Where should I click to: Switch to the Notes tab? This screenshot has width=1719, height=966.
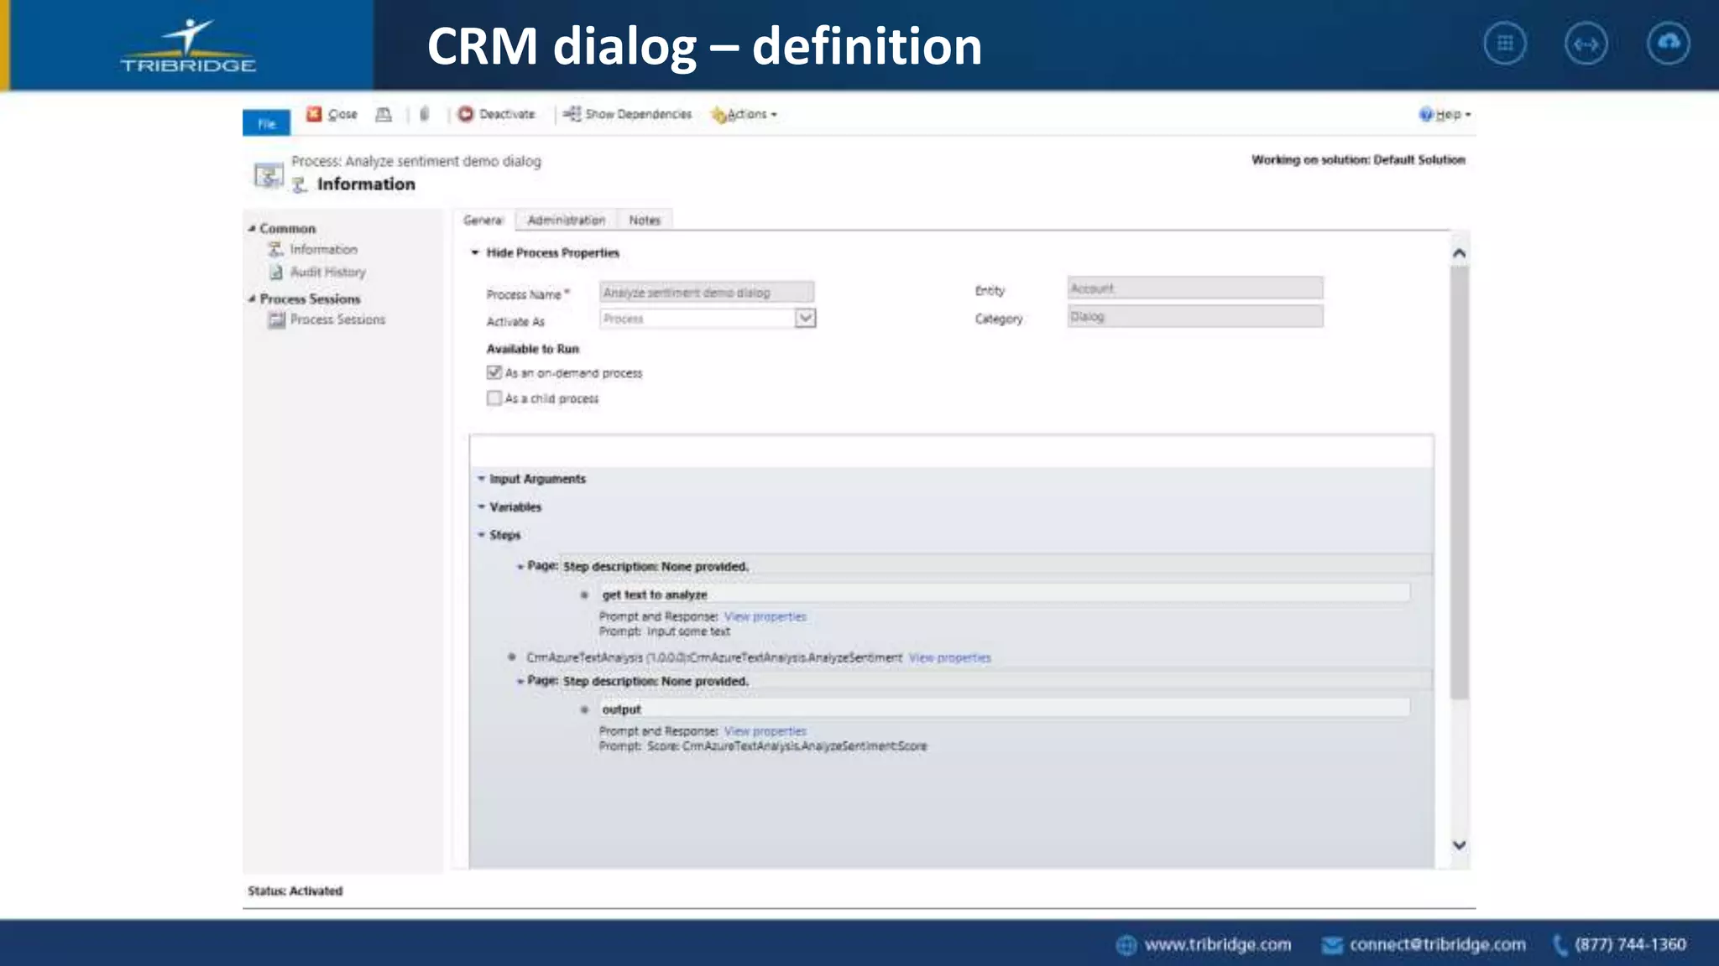(x=645, y=220)
